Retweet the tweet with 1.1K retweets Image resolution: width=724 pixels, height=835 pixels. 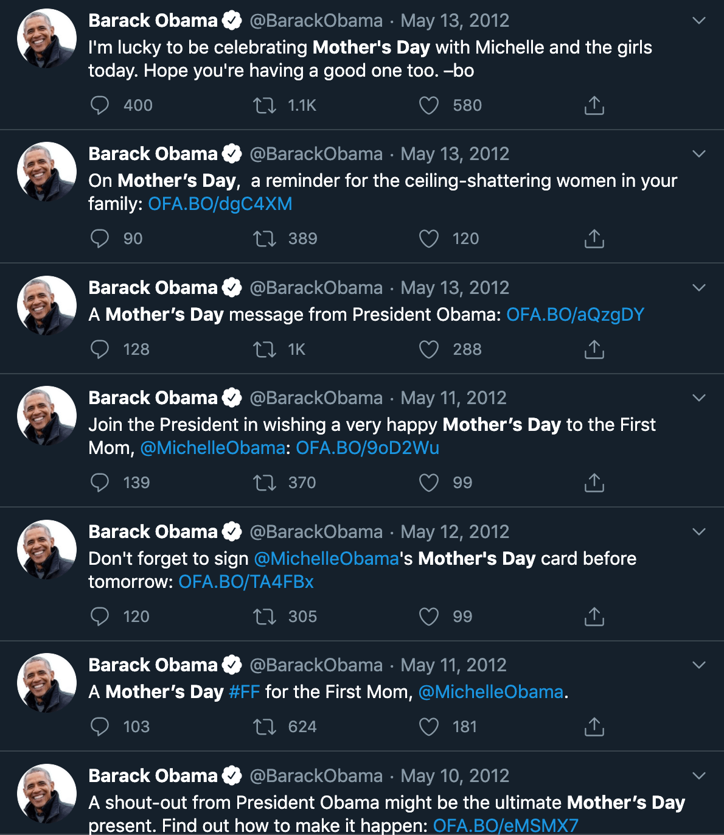click(x=265, y=105)
